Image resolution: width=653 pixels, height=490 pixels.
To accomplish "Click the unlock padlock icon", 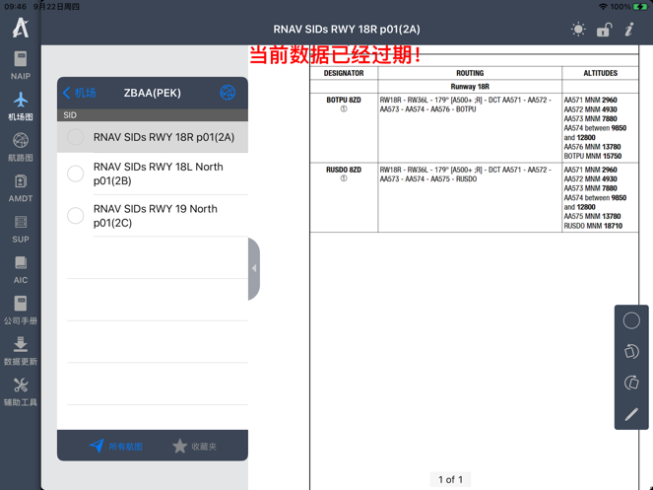I will click(604, 30).
